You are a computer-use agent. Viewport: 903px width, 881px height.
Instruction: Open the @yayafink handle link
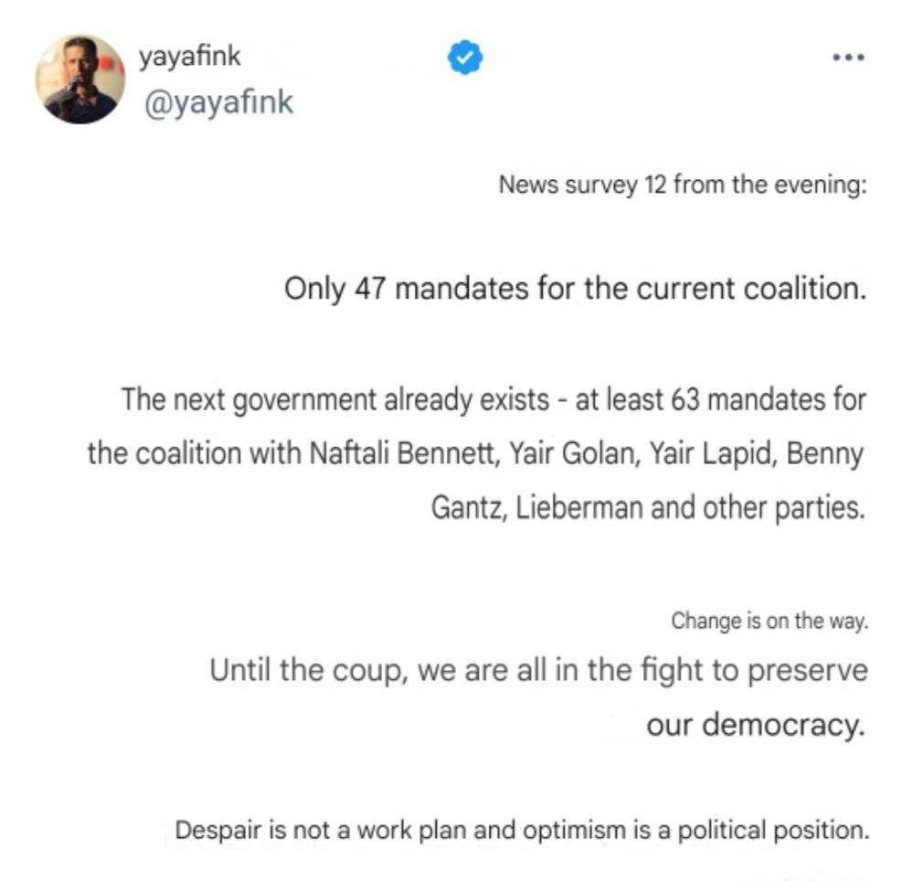218,102
